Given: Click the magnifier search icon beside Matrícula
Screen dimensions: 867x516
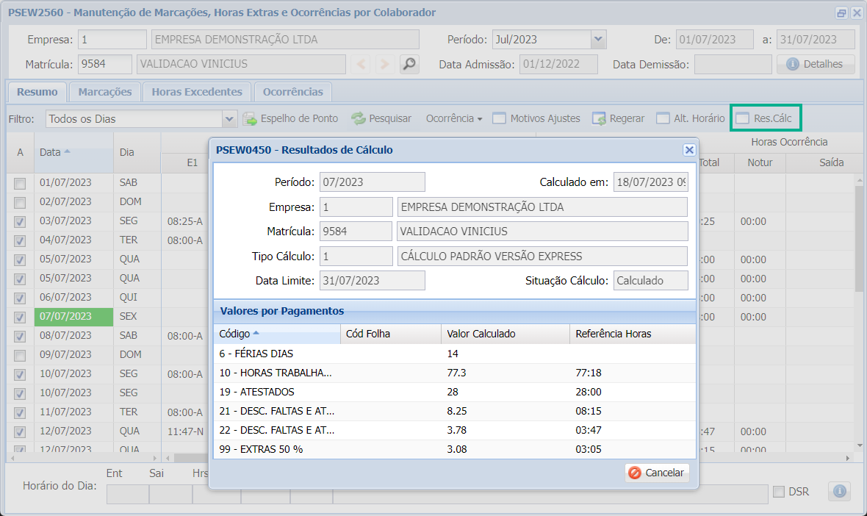Looking at the screenshot, I should [409, 64].
